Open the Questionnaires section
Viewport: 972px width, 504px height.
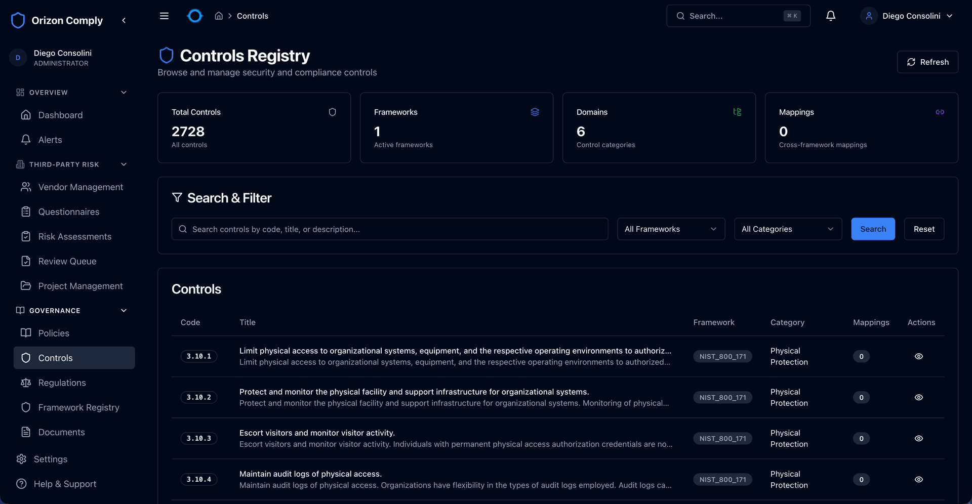tap(68, 212)
